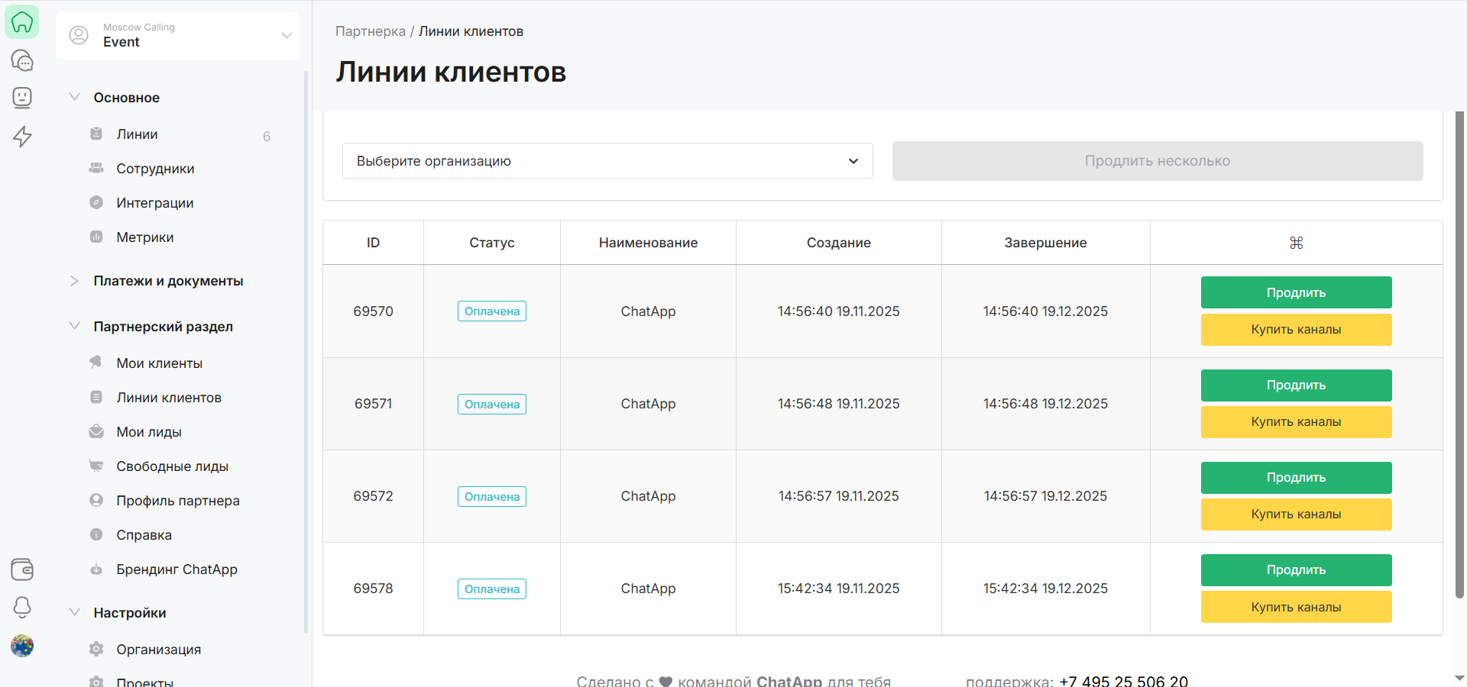
Task: Collapse the 'Основное' section
Action: 75,98
